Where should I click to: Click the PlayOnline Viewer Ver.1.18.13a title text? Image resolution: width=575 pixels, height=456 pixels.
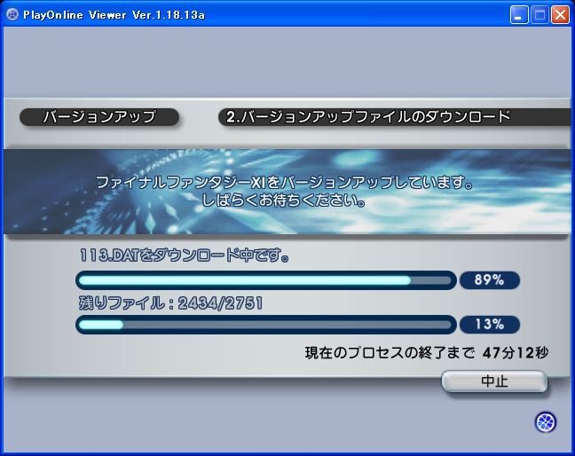pyautogui.click(x=114, y=15)
